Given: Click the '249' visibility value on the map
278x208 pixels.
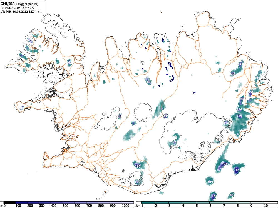Looking at the screenshot, I should 242,98.
